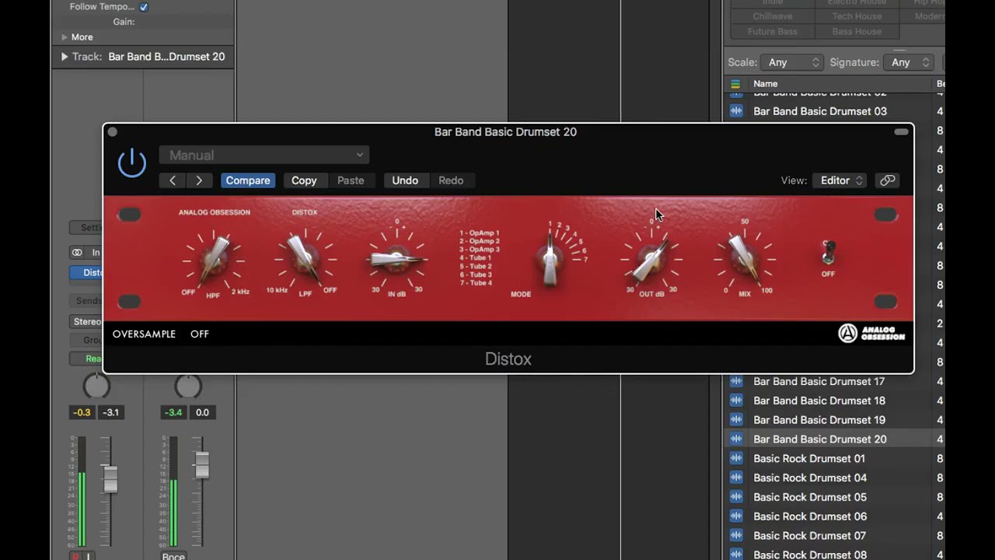Image resolution: width=995 pixels, height=560 pixels.
Task: Click the -3.4 peak level display
Action: pyautogui.click(x=173, y=412)
